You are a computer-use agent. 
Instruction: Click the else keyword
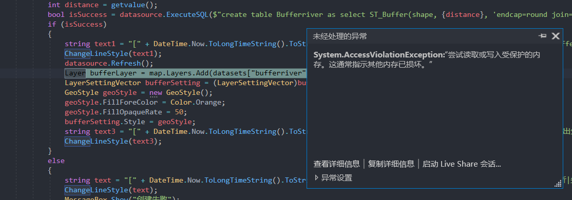(x=56, y=161)
